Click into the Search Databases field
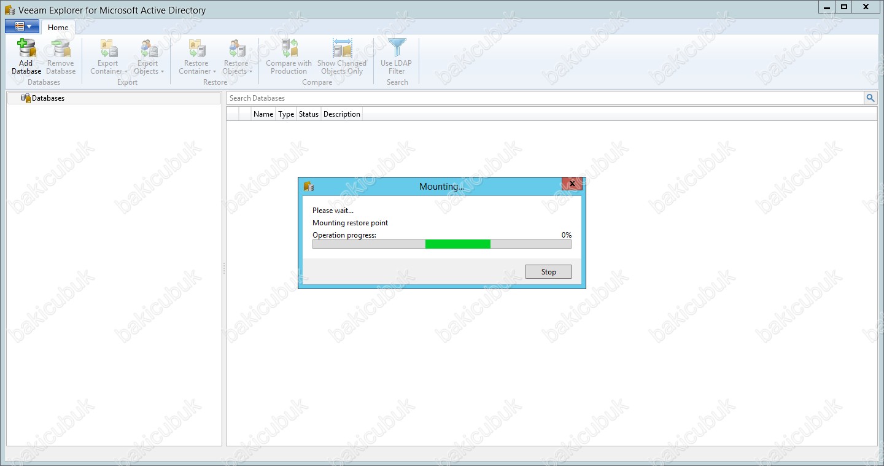Viewport: 884px width, 466px height. pyautogui.click(x=545, y=98)
